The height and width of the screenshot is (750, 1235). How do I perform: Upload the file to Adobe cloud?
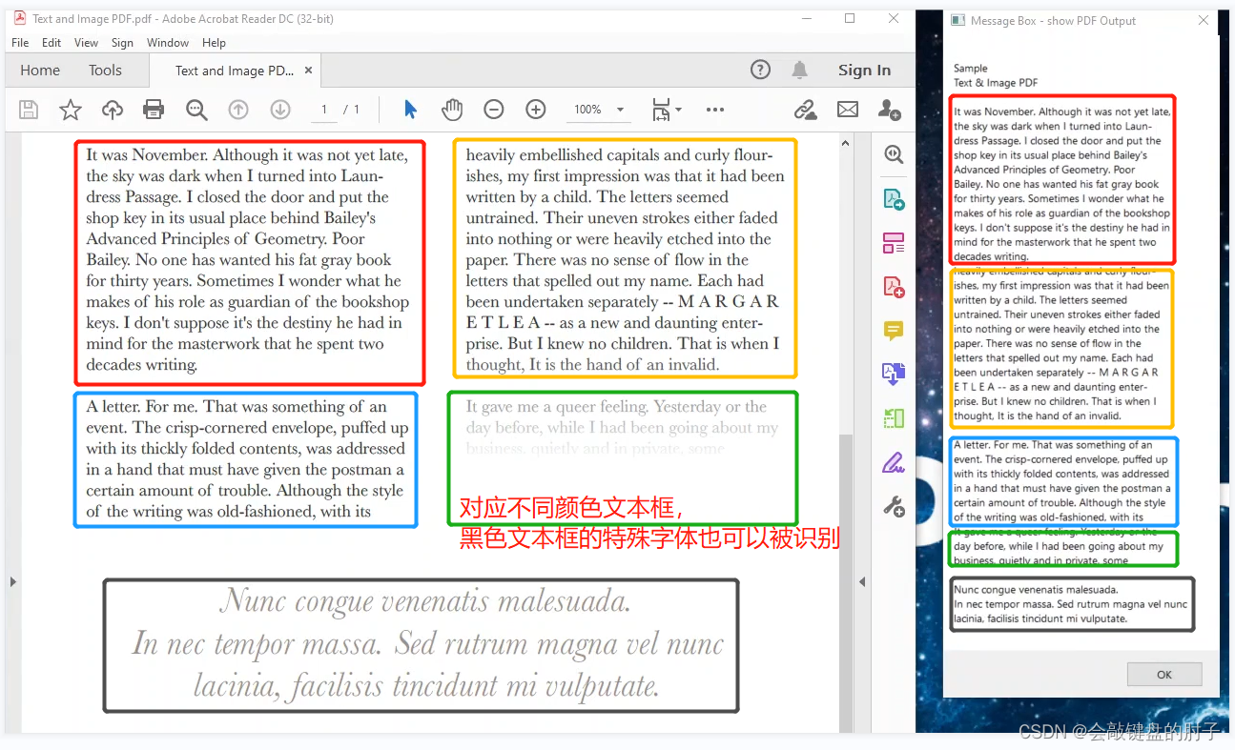pos(113,110)
